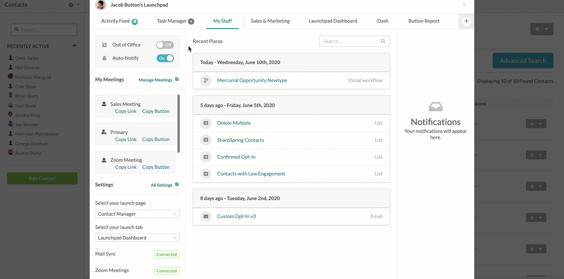This screenshot has height=279, width=564.
Task: Open the Confirmed Opt-In list
Action: (x=236, y=157)
